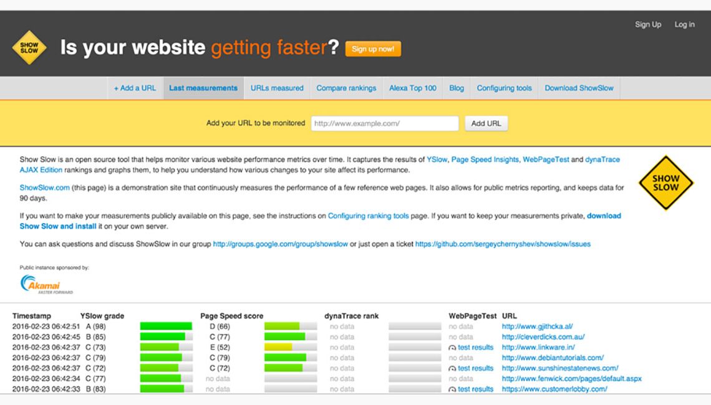This screenshot has width=711, height=405.
Task: Open the Compare rankings tab
Action: 346,88
